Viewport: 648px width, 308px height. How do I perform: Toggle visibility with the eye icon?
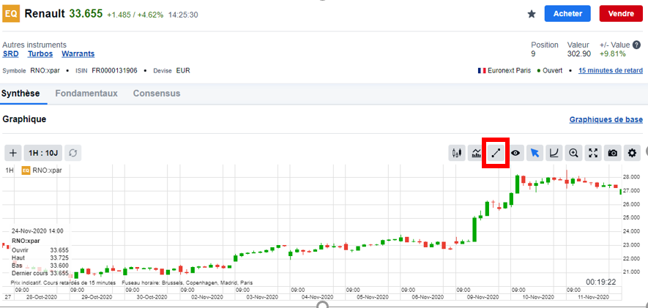(515, 153)
